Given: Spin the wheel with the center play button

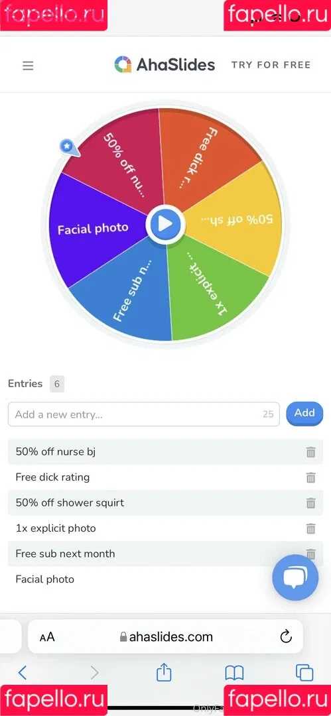Looking at the screenshot, I should tap(165, 224).
